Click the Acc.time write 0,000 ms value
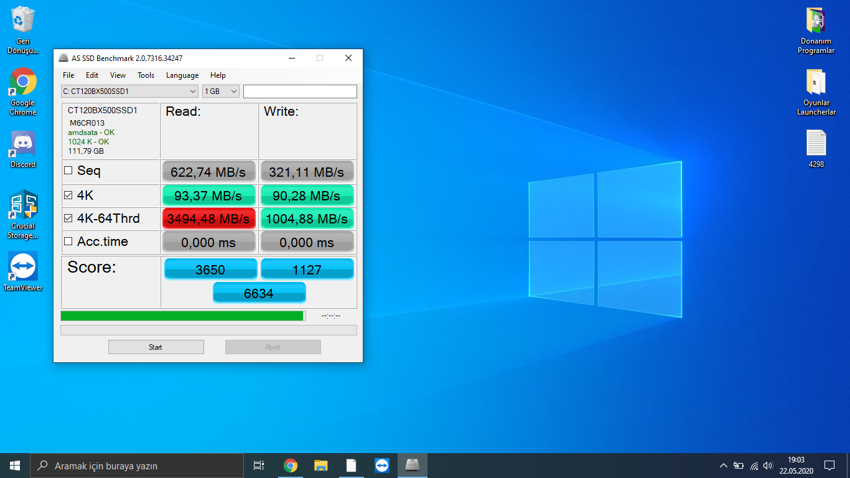The image size is (850, 478). pos(307,242)
